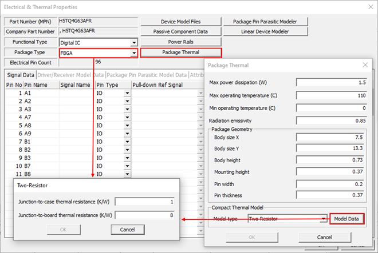The image size is (378, 253).
Task: Expand the Package Type FBGA dropdown
Action: [133, 53]
